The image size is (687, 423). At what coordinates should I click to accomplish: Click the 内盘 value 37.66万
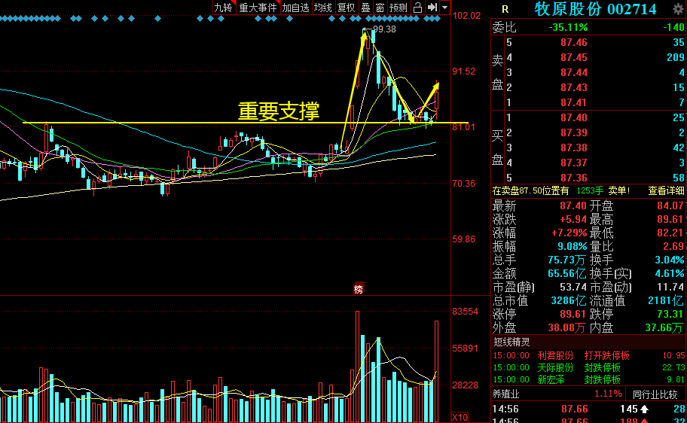(664, 327)
